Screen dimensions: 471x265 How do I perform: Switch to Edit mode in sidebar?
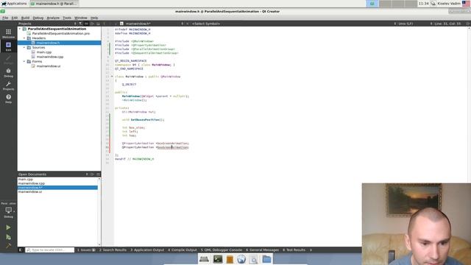pyautogui.click(x=8, y=46)
